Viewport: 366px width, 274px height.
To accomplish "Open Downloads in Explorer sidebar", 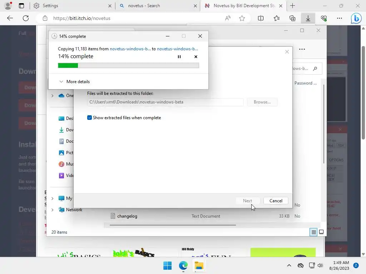I will pyautogui.click(x=66, y=130).
